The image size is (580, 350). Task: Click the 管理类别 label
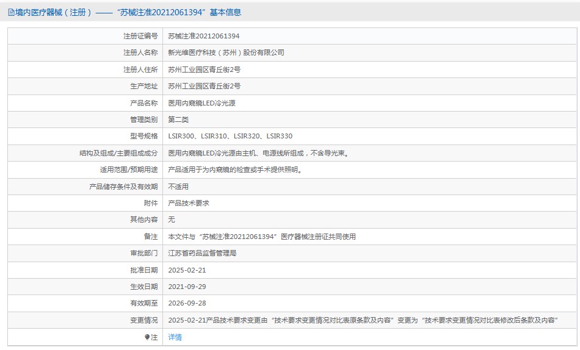(144, 120)
